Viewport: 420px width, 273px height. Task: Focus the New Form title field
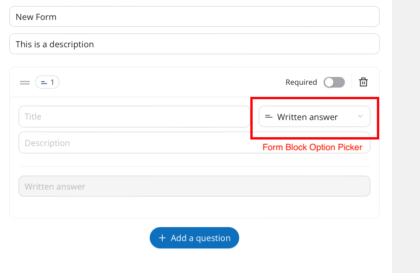(194, 17)
